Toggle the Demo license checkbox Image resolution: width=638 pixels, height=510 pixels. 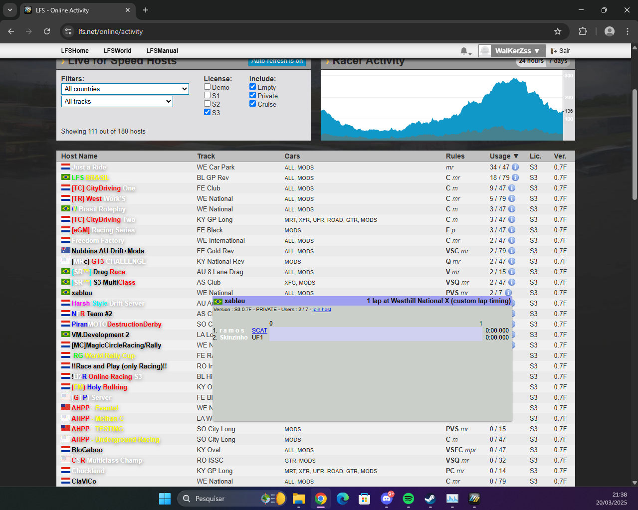pyautogui.click(x=207, y=87)
